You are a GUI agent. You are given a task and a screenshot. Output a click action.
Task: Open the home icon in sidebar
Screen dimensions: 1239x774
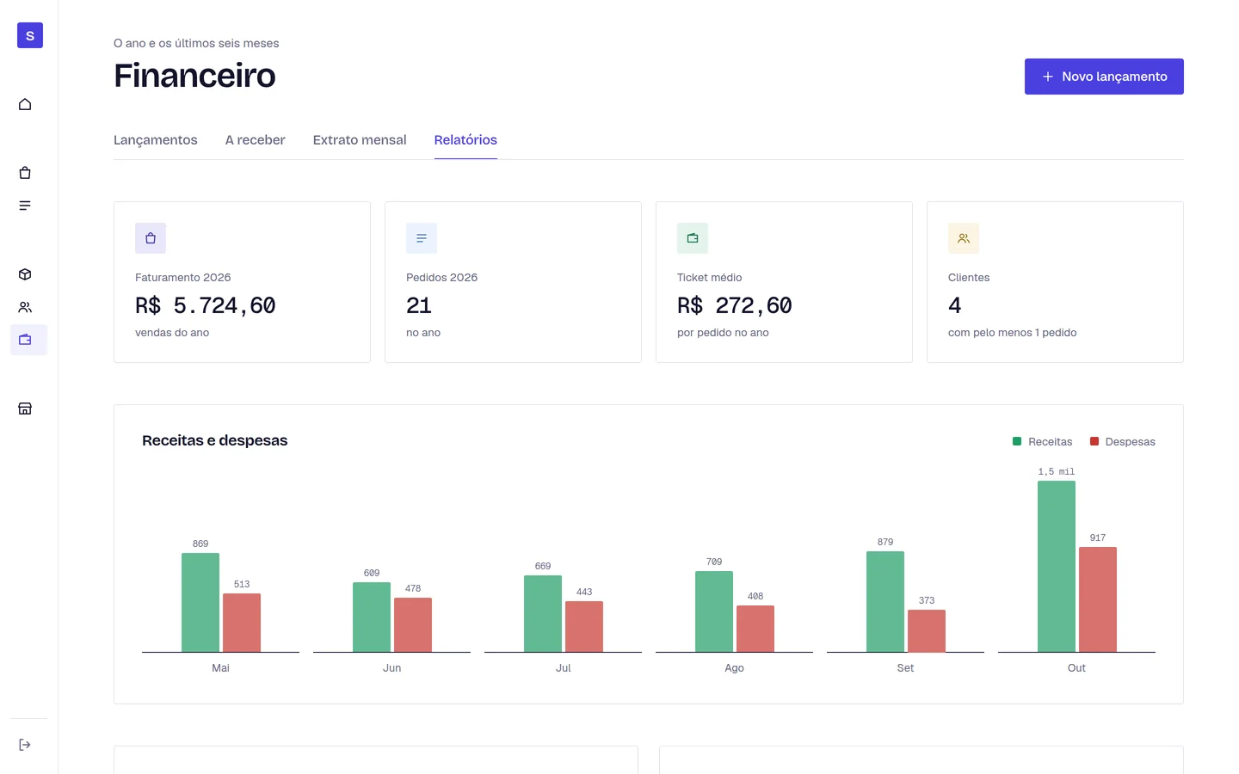(25, 104)
